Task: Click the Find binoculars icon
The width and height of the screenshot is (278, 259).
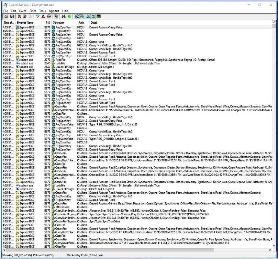Action: tap(63, 17)
